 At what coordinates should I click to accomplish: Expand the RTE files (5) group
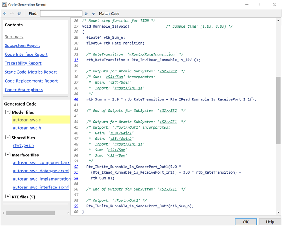click(x=8, y=197)
